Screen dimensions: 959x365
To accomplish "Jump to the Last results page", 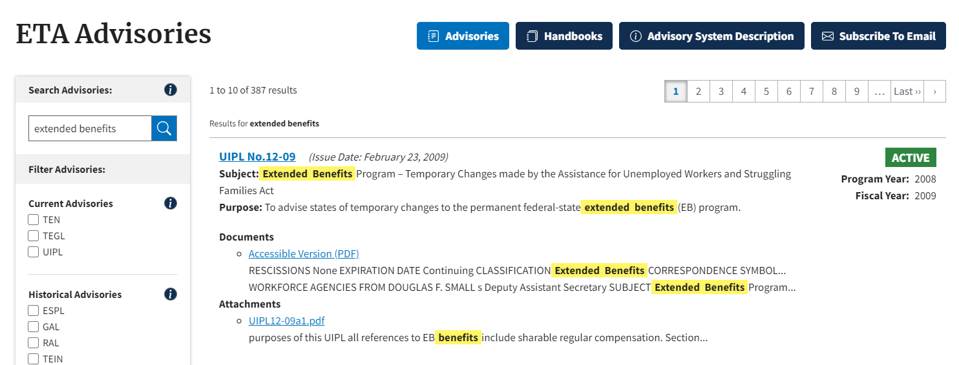I will [907, 92].
